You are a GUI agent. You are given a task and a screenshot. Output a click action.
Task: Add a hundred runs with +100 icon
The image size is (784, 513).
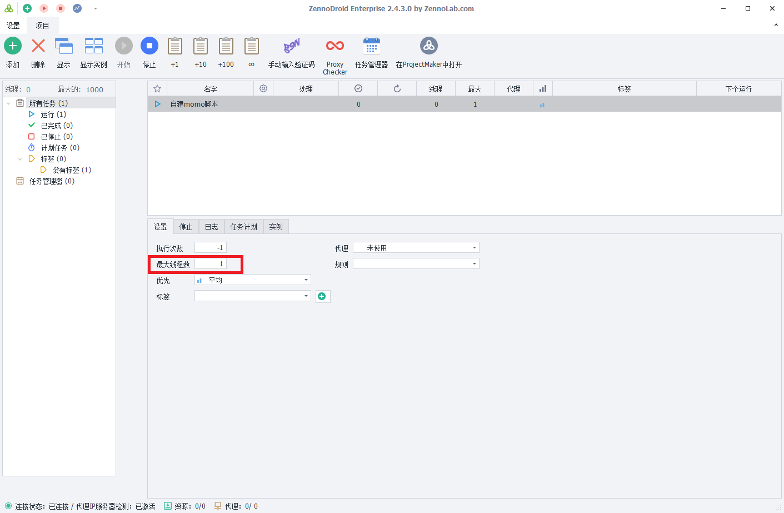point(226,46)
